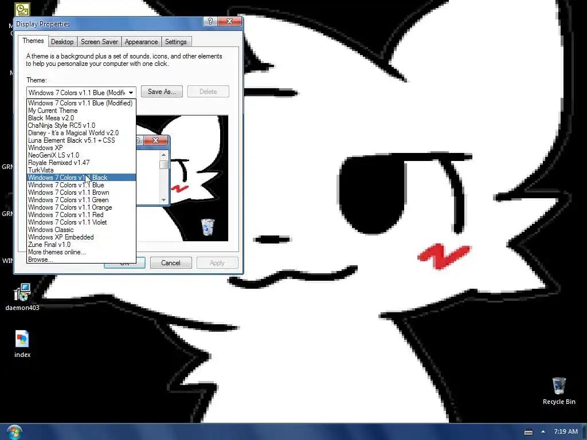Close the Display Properties dialog

point(230,21)
